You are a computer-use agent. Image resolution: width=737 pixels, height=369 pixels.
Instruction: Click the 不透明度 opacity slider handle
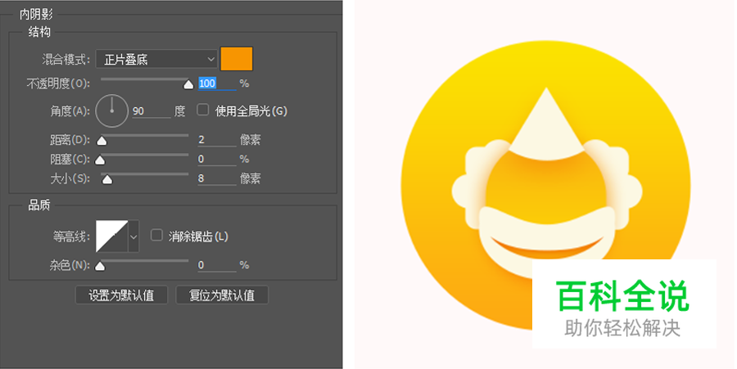tap(188, 84)
